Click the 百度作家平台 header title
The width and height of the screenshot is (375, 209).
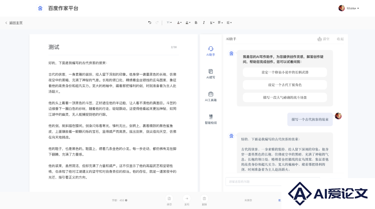pyautogui.click(x=63, y=8)
